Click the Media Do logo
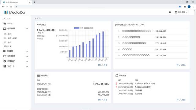196x110 pixels. click(x=15, y=12)
